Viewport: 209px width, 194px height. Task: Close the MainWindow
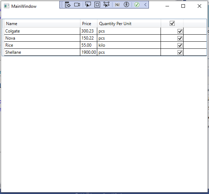pos(199,6)
